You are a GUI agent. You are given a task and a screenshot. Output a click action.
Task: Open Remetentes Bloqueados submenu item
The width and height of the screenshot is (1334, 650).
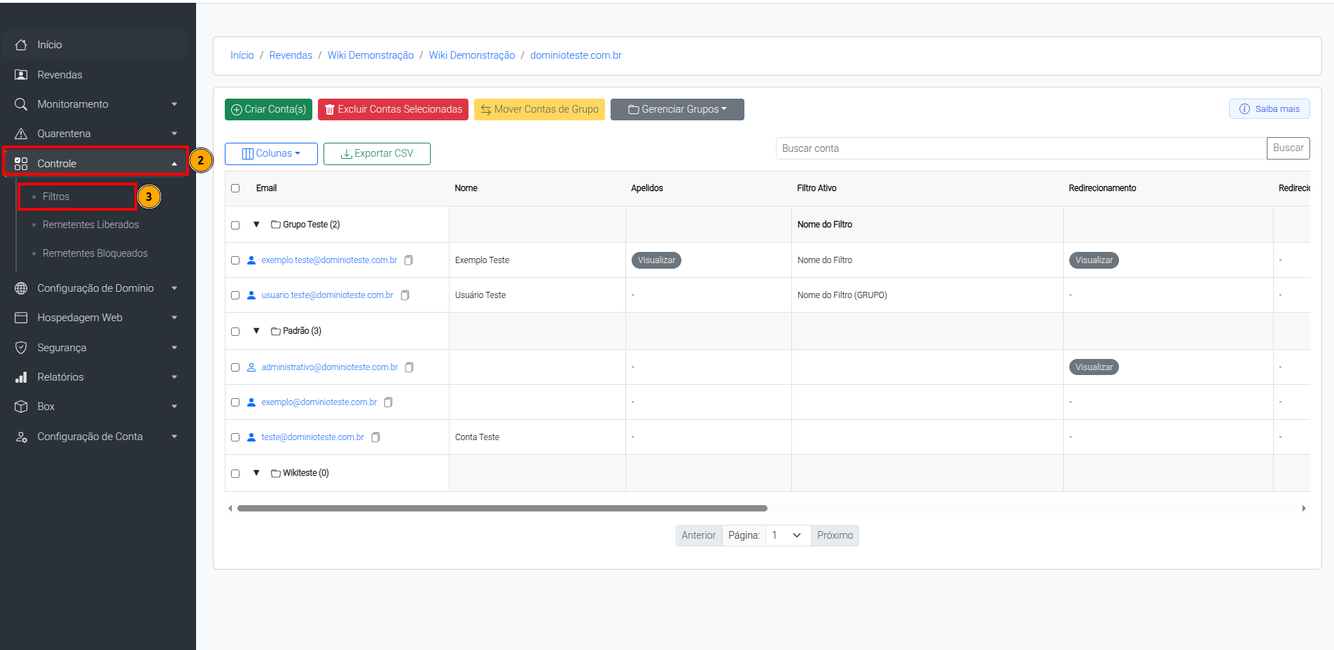tap(95, 253)
